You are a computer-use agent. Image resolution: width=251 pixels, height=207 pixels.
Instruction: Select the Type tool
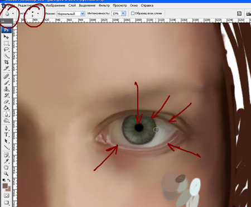pos(6,134)
